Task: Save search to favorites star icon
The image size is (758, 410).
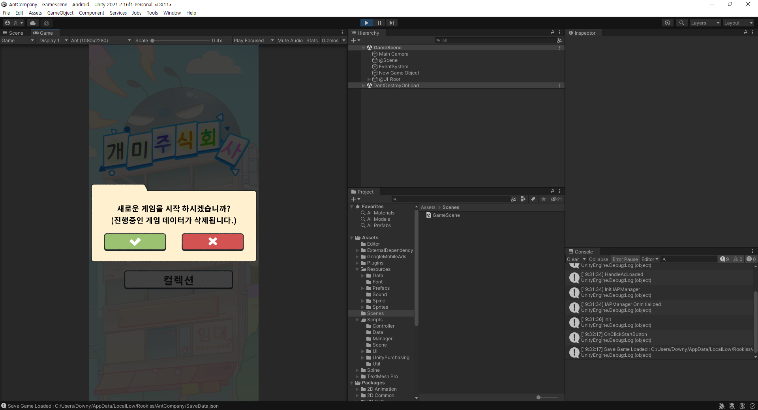Action: point(544,199)
